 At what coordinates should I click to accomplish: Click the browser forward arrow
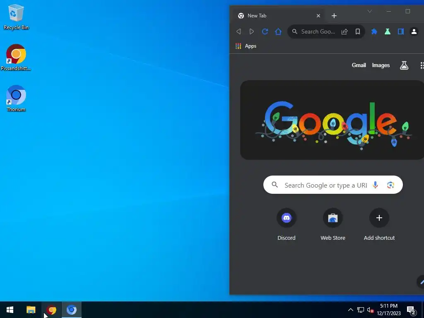[251, 31]
